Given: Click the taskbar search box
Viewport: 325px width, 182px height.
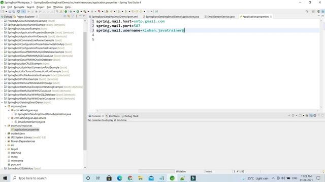Looking at the screenshot, I should 46,178.
